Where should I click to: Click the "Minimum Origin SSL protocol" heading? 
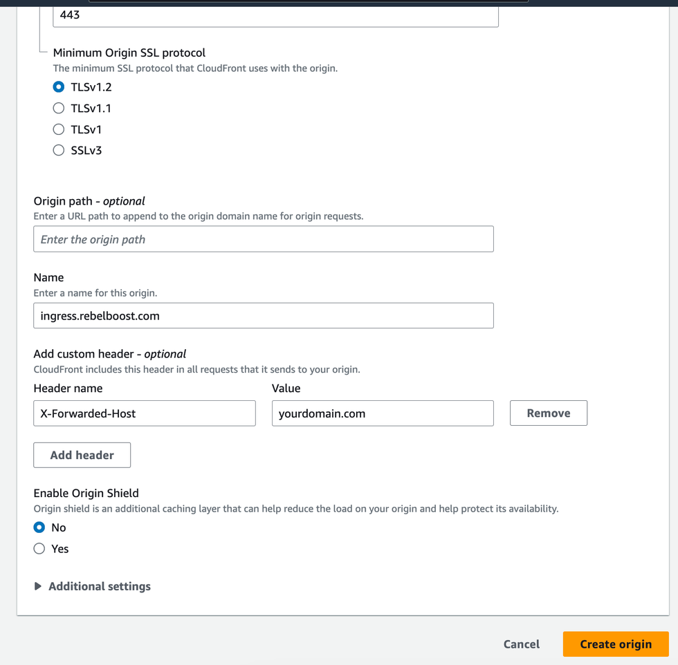pyautogui.click(x=129, y=53)
